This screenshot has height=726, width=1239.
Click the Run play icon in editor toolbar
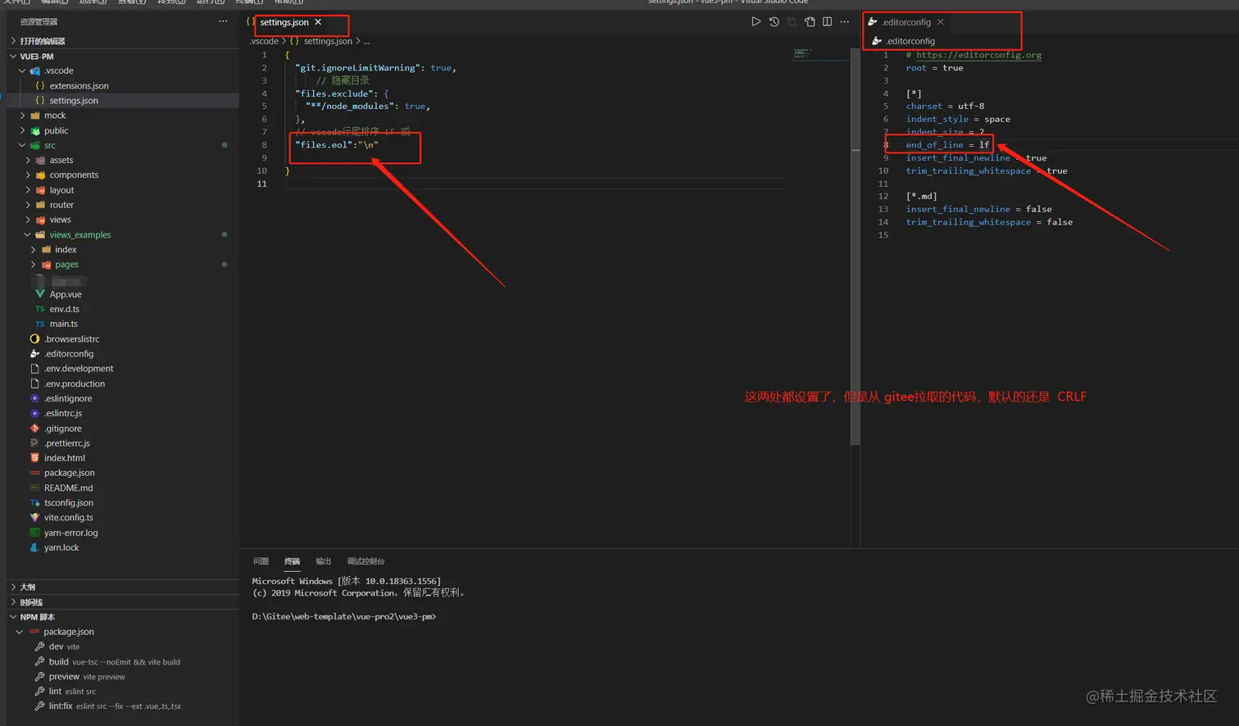point(756,22)
